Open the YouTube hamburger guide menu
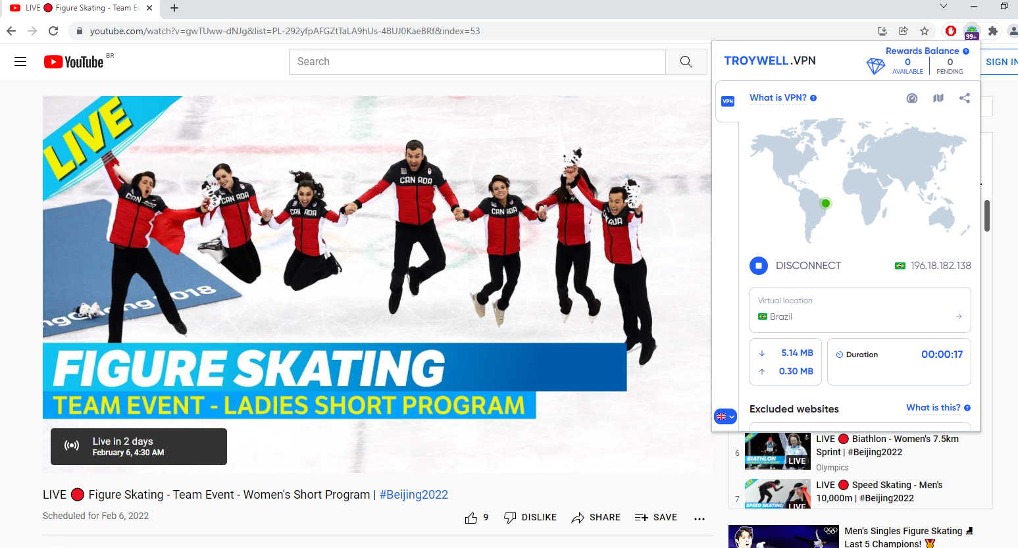The width and height of the screenshot is (1018, 548). (20, 62)
